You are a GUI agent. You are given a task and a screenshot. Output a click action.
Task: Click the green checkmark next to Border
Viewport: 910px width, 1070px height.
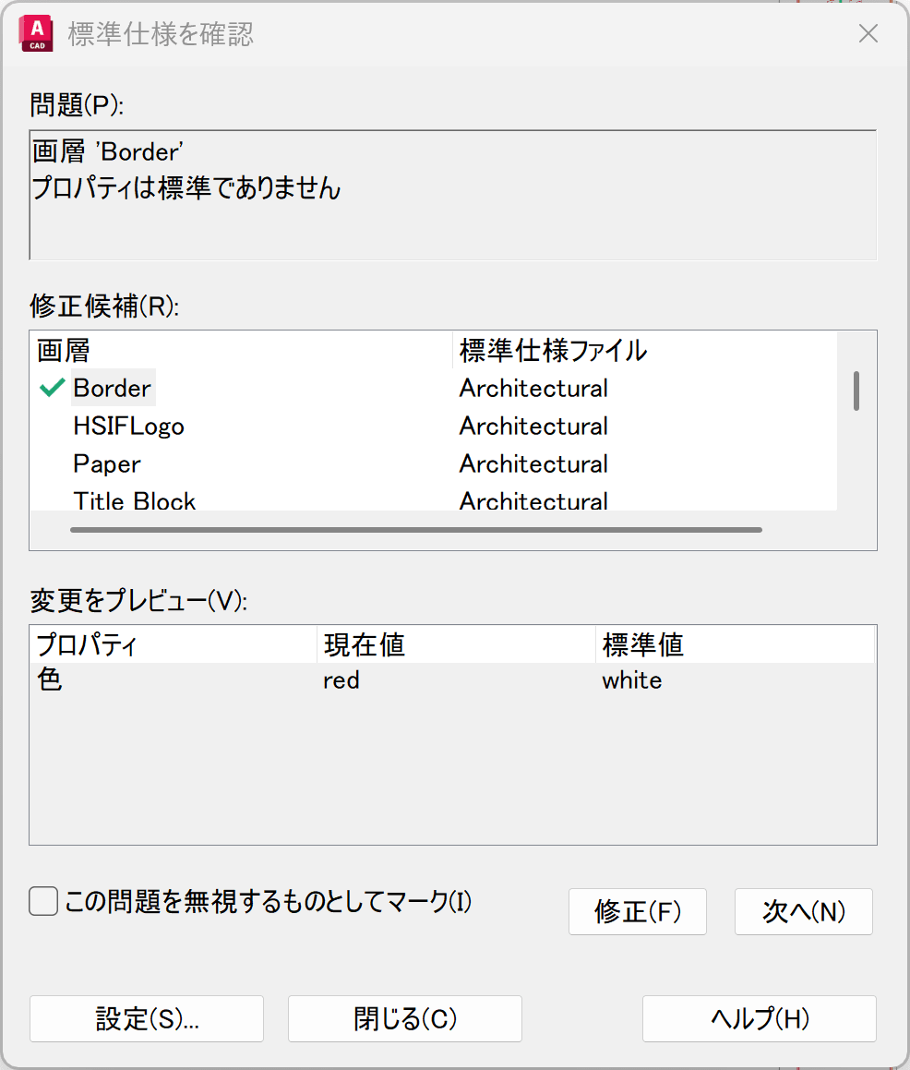52,389
